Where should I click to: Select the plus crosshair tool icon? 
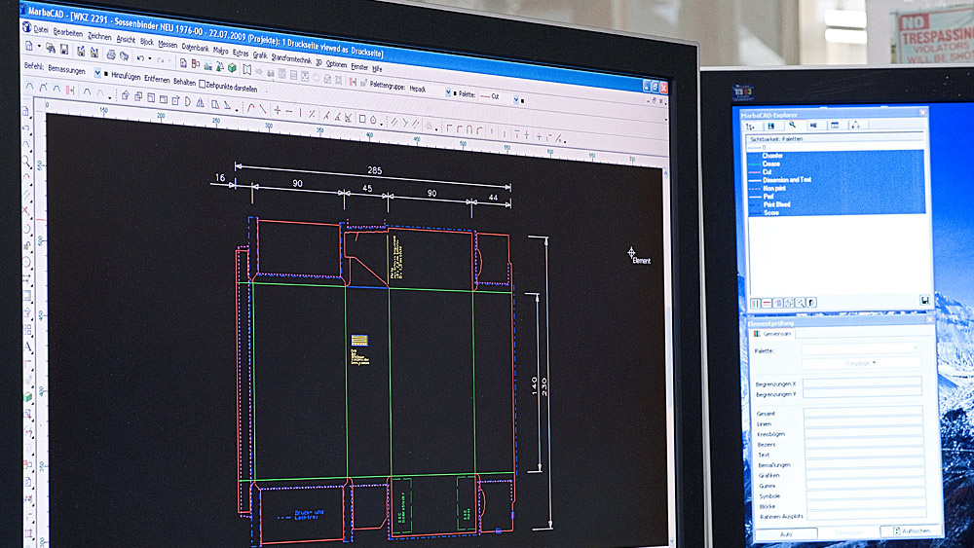pos(278,110)
